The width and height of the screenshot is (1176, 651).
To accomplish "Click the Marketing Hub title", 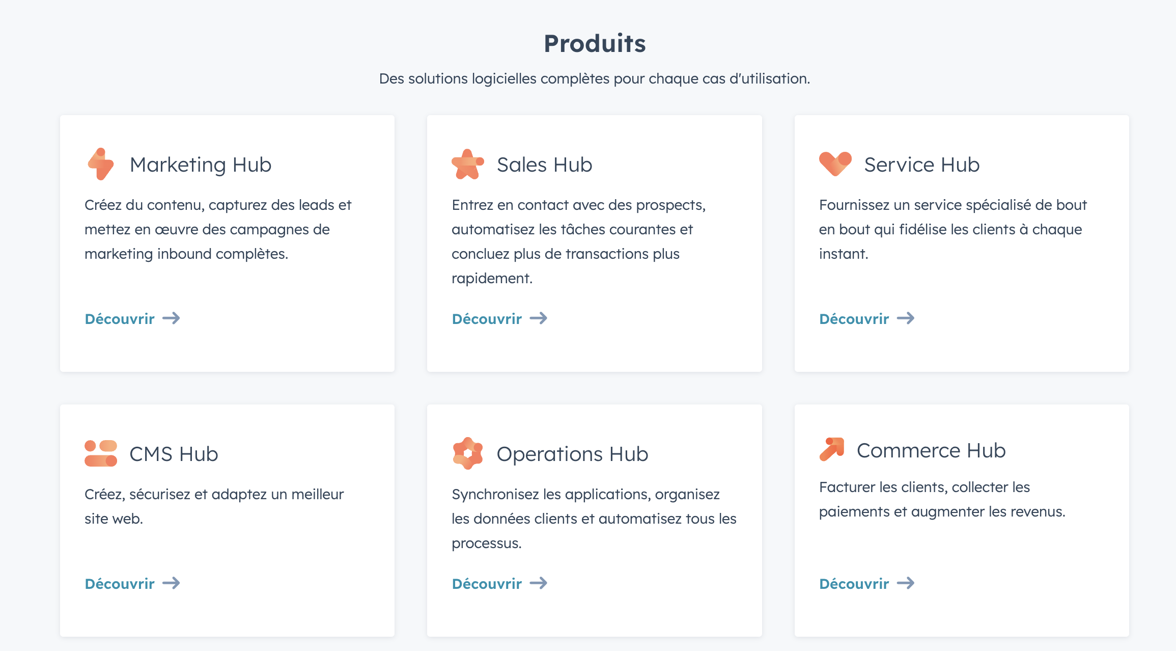I will click(x=201, y=164).
